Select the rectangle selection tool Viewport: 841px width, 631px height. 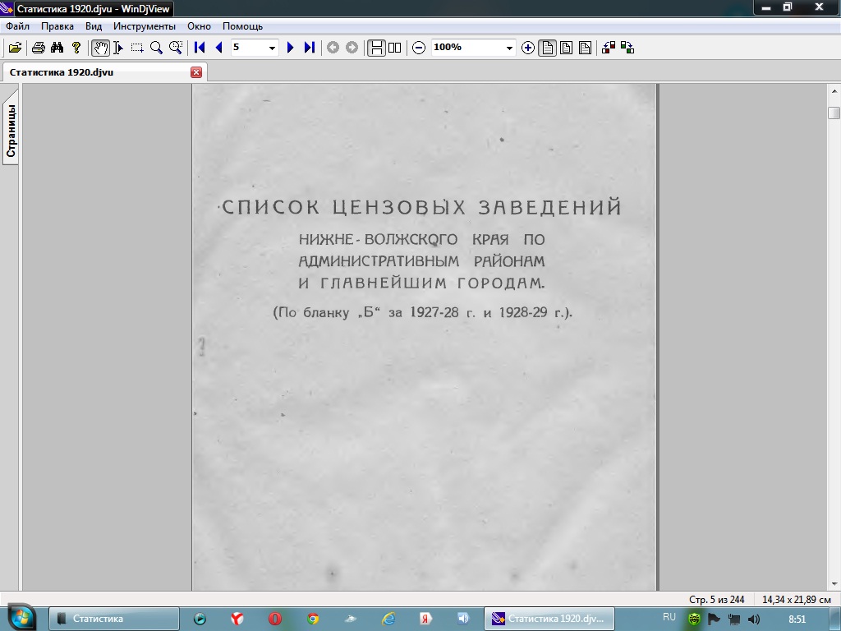(137, 48)
